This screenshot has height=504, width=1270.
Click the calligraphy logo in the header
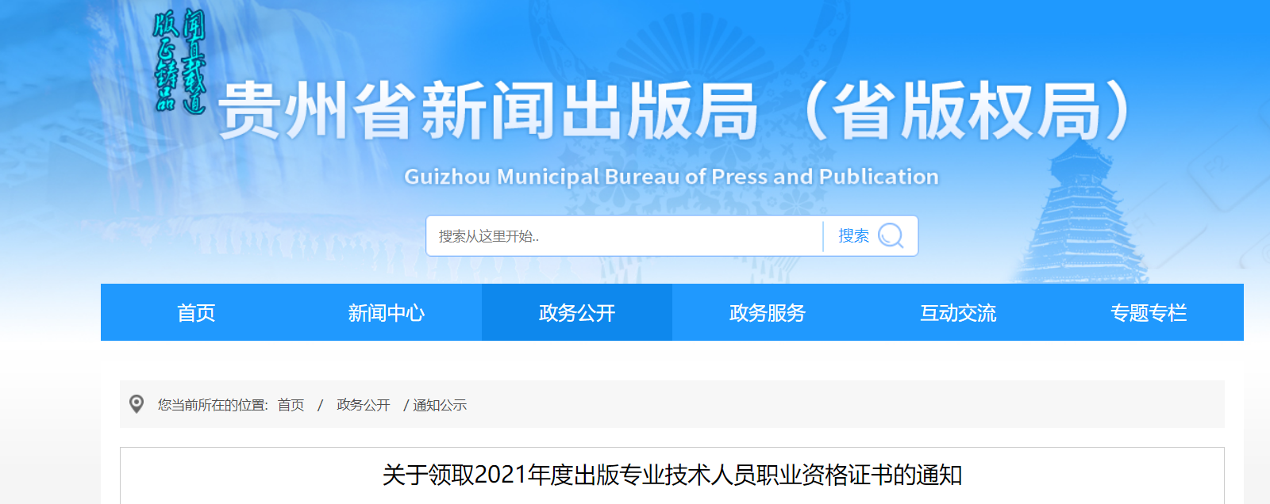pos(179,62)
